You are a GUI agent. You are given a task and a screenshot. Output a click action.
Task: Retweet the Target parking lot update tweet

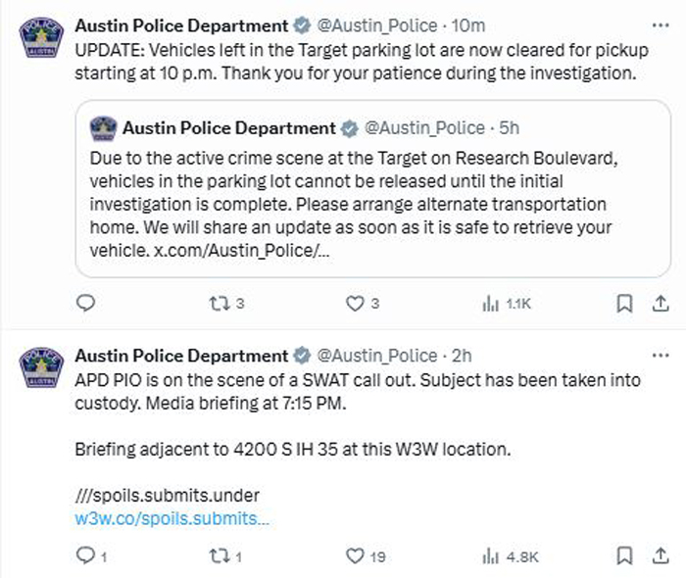point(226,304)
